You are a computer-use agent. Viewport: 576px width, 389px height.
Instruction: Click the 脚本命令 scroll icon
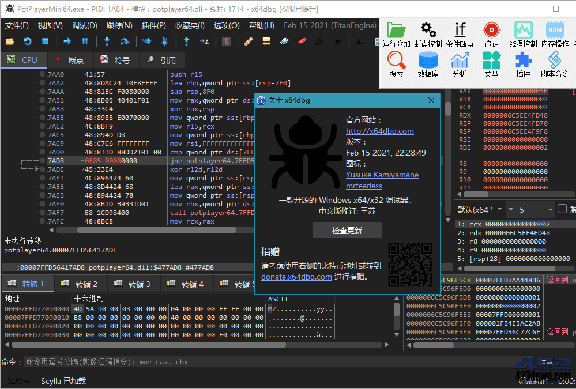[x=554, y=61]
